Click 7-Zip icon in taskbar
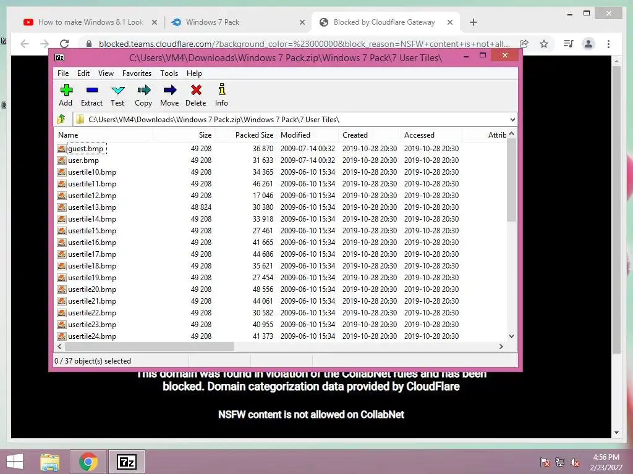Screen dimensions: 633x474 pos(126,462)
